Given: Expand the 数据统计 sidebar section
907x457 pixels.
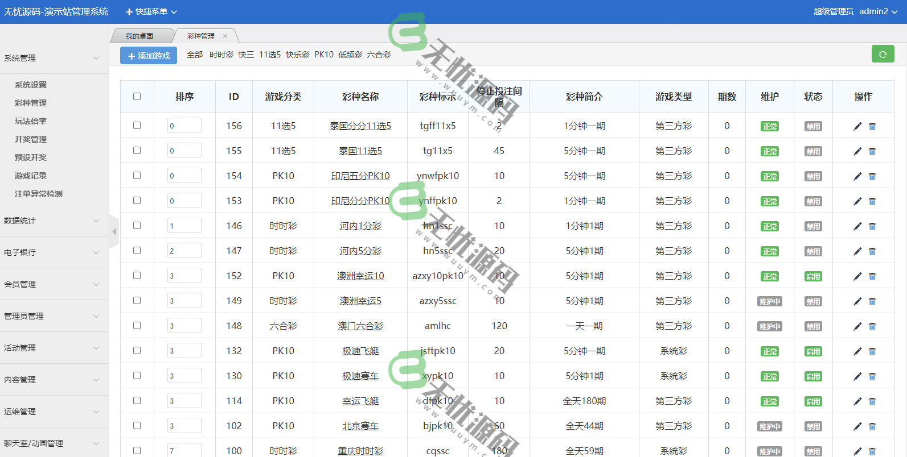Looking at the screenshot, I should click(x=54, y=221).
